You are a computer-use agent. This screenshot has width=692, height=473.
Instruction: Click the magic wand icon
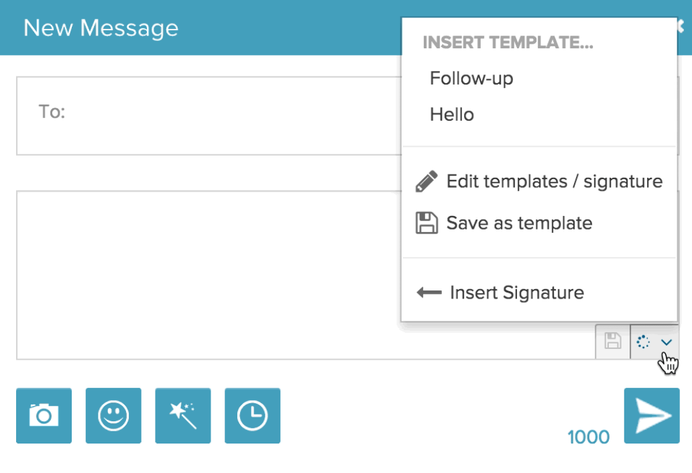point(182,415)
